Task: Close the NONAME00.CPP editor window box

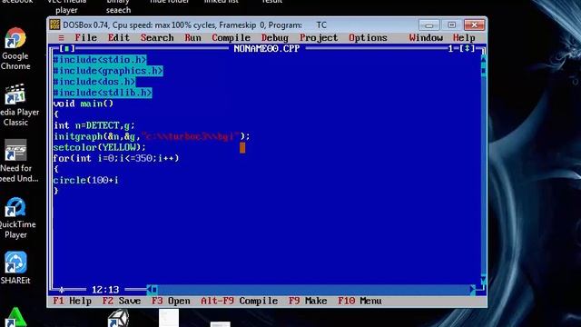Action: [x=66, y=48]
